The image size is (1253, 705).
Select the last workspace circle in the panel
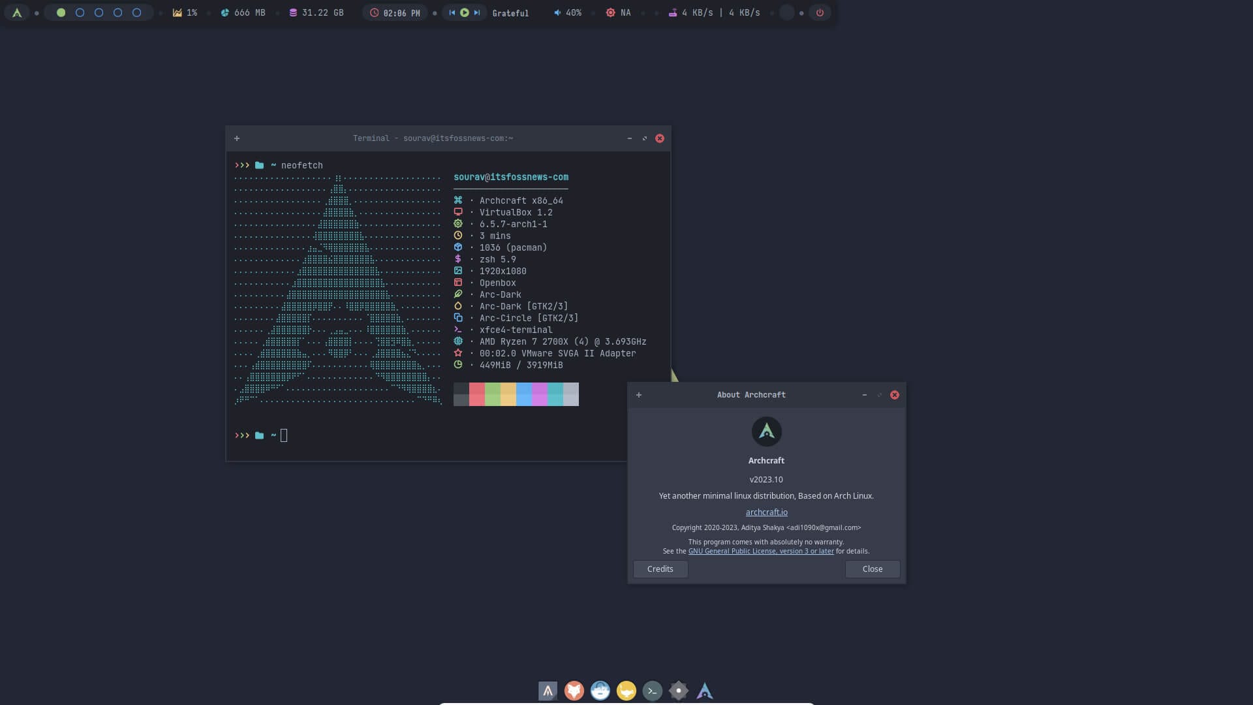(137, 12)
